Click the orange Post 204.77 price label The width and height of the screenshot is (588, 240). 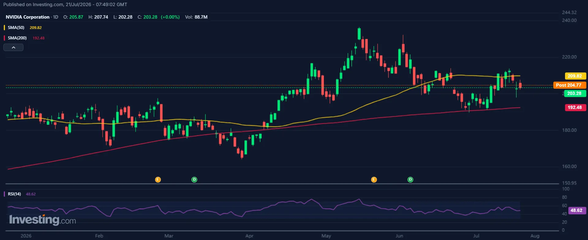coord(569,85)
